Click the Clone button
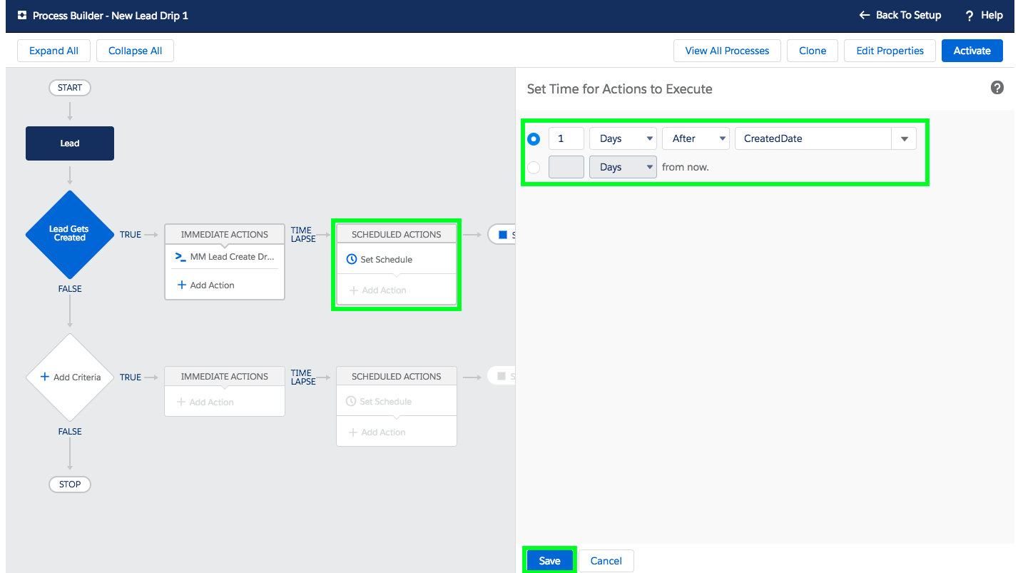This screenshot has width=1018, height=573. (813, 51)
